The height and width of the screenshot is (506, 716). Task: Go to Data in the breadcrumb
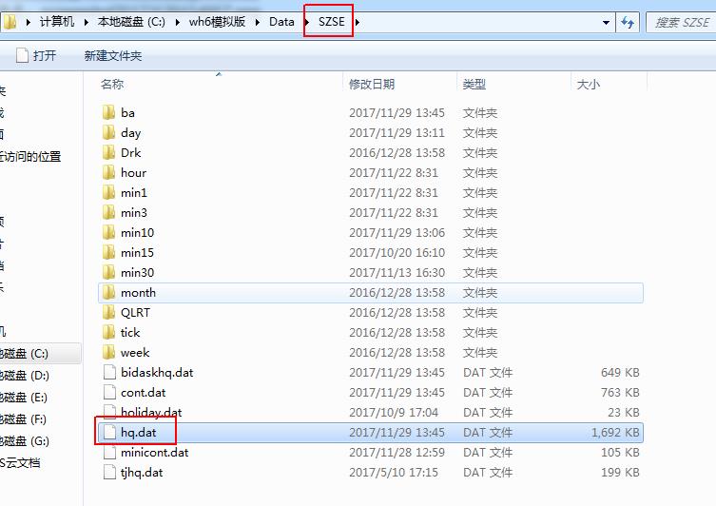(x=281, y=22)
